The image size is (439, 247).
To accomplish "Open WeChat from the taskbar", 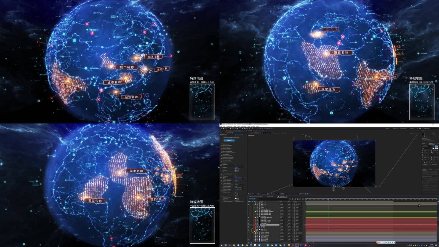I will point(280,245).
